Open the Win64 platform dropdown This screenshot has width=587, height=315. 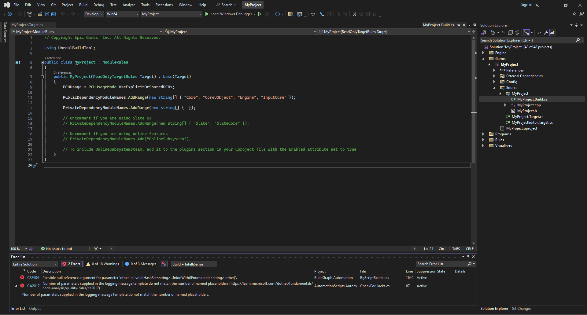coord(122,14)
